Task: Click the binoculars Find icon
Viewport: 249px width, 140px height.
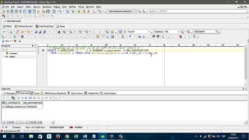Action: (x=112, y=37)
